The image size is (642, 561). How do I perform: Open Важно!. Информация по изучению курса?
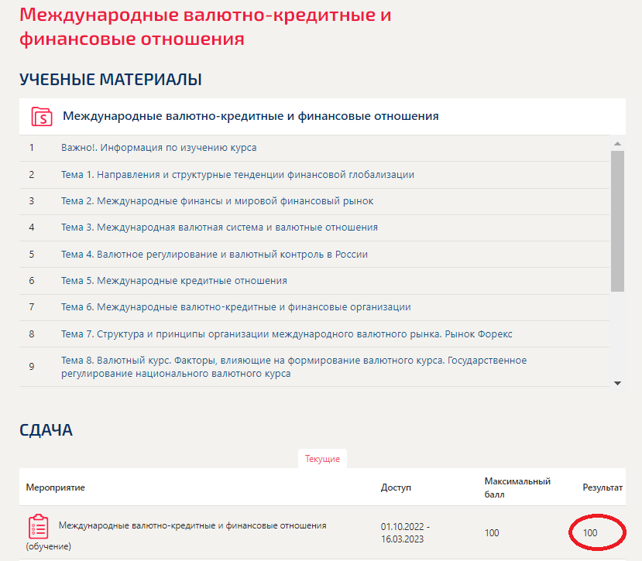click(159, 148)
